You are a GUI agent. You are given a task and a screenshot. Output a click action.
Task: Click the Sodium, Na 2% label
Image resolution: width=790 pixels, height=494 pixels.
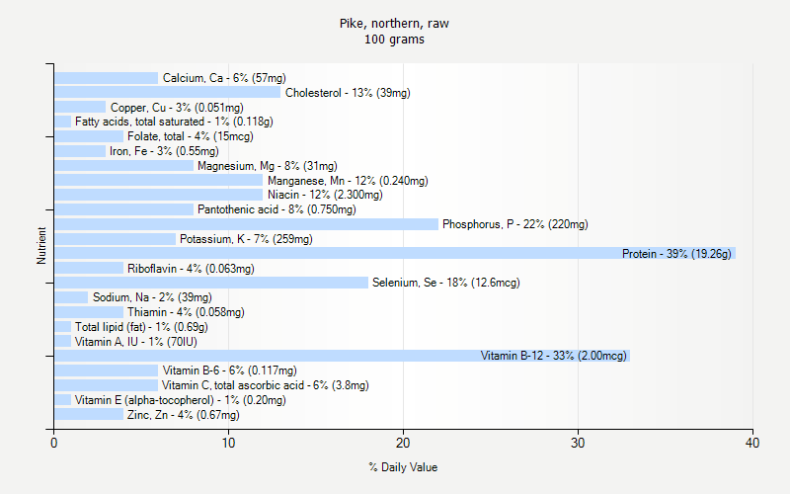point(152,297)
